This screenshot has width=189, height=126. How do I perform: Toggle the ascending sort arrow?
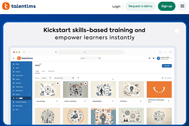coord(50,78)
